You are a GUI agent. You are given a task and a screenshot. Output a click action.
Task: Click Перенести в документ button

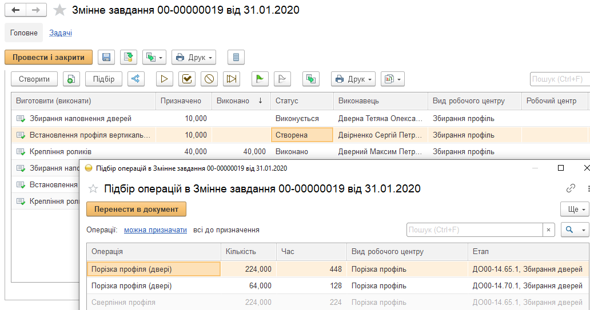tap(136, 210)
